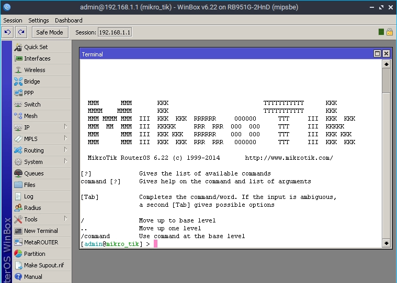Toggle Safe Mode button
This screenshot has height=283, width=397.
[50, 32]
